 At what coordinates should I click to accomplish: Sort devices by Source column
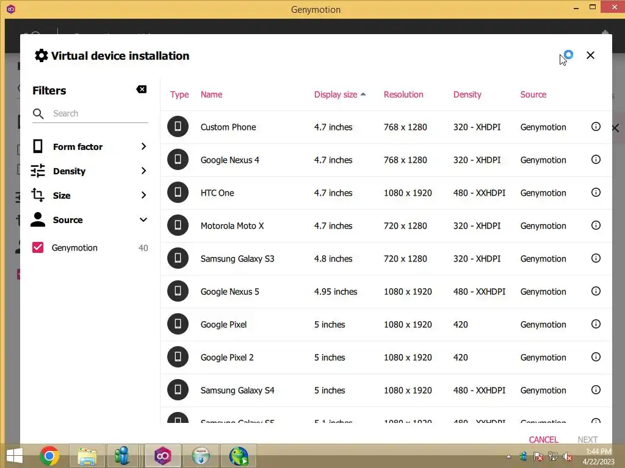(533, 94)
